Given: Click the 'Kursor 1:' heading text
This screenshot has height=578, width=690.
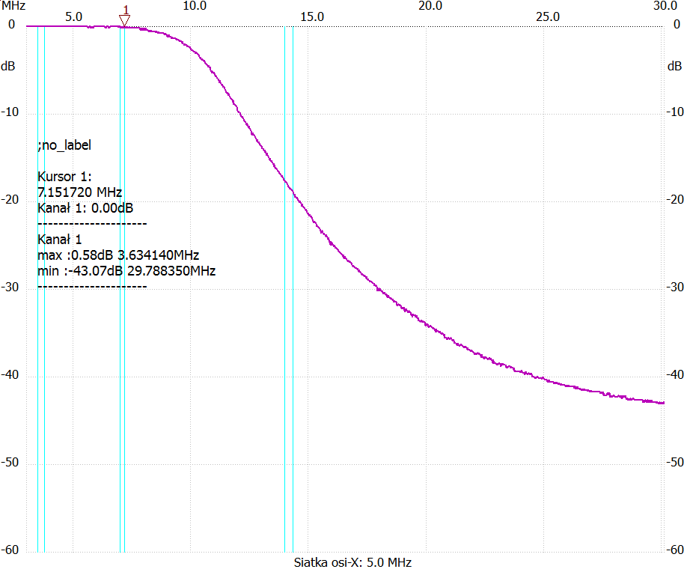Looking at the screenshot, I should pyautogui.click(x=64, y=177).
